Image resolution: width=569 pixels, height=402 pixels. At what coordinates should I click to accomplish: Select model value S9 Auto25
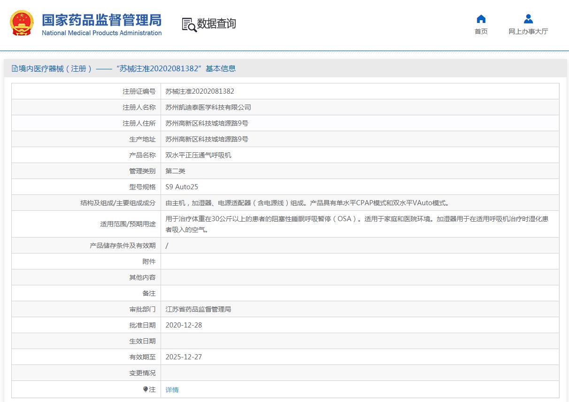182,187
